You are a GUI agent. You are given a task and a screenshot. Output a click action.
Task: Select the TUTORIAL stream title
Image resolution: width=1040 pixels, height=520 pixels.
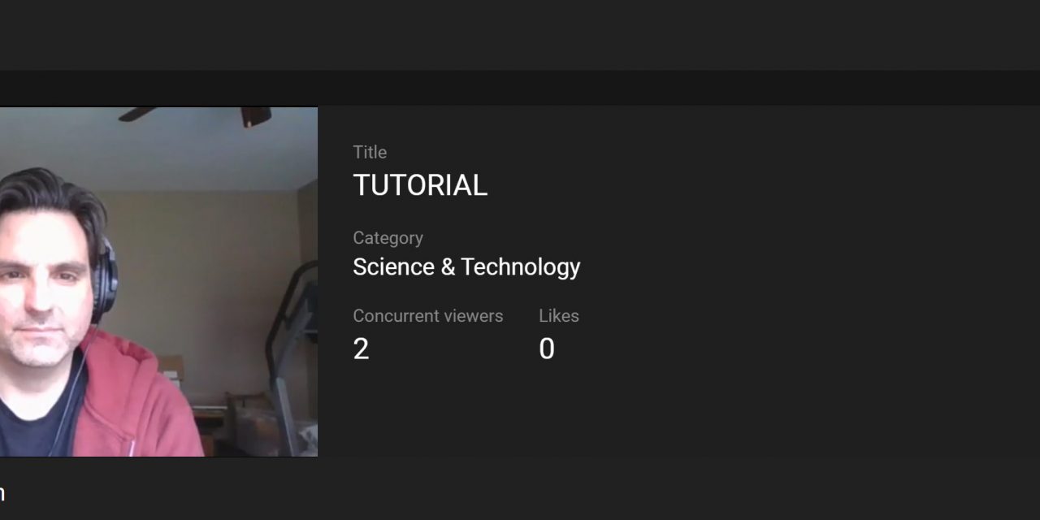(x=420, y=186)
